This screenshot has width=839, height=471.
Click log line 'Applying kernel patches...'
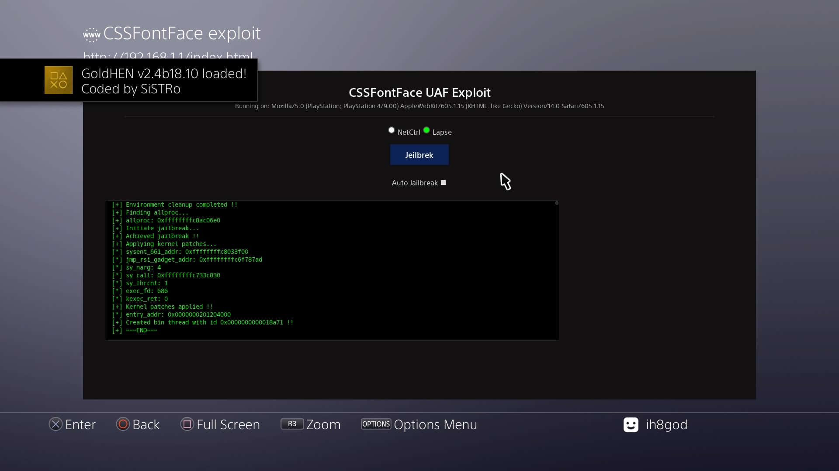click(164, 244)
